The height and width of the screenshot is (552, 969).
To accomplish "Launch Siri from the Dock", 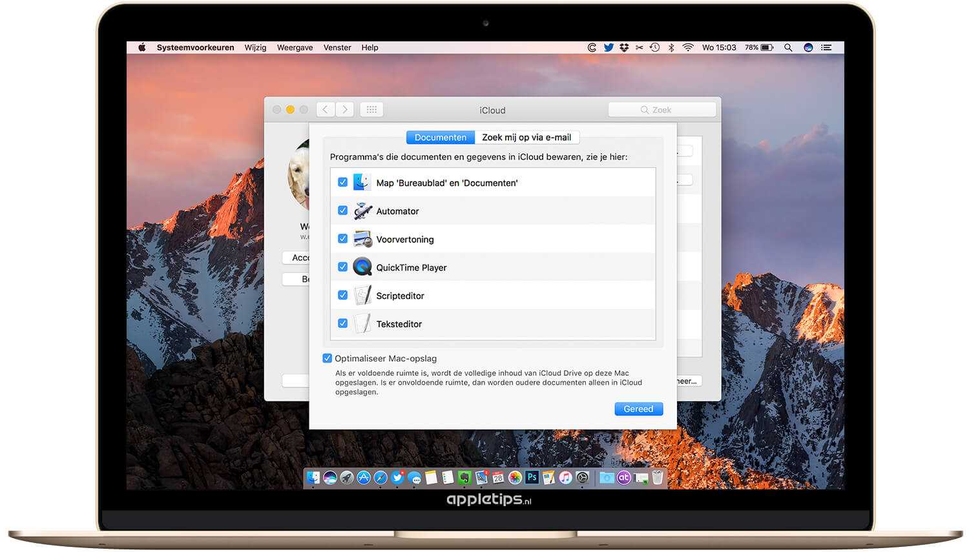I will pyautogui.click(x=330, y=478).
